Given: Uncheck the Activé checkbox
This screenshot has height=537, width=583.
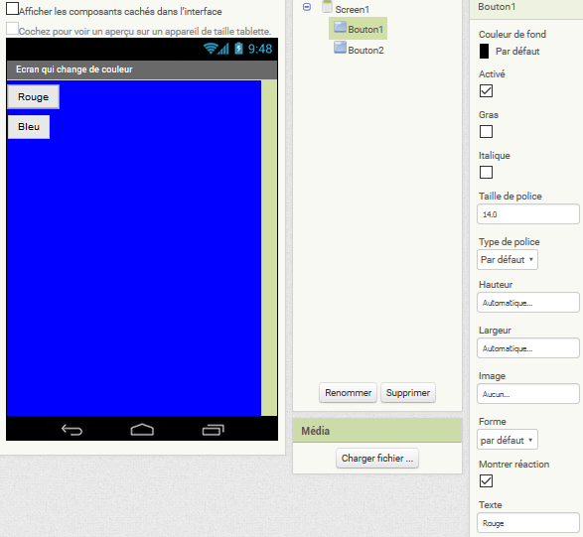Looking at the screenshot, I should click(x=486, y=90).
